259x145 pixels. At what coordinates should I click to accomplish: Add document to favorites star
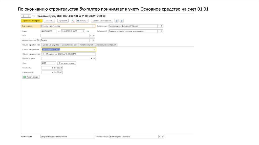[34, 16]
